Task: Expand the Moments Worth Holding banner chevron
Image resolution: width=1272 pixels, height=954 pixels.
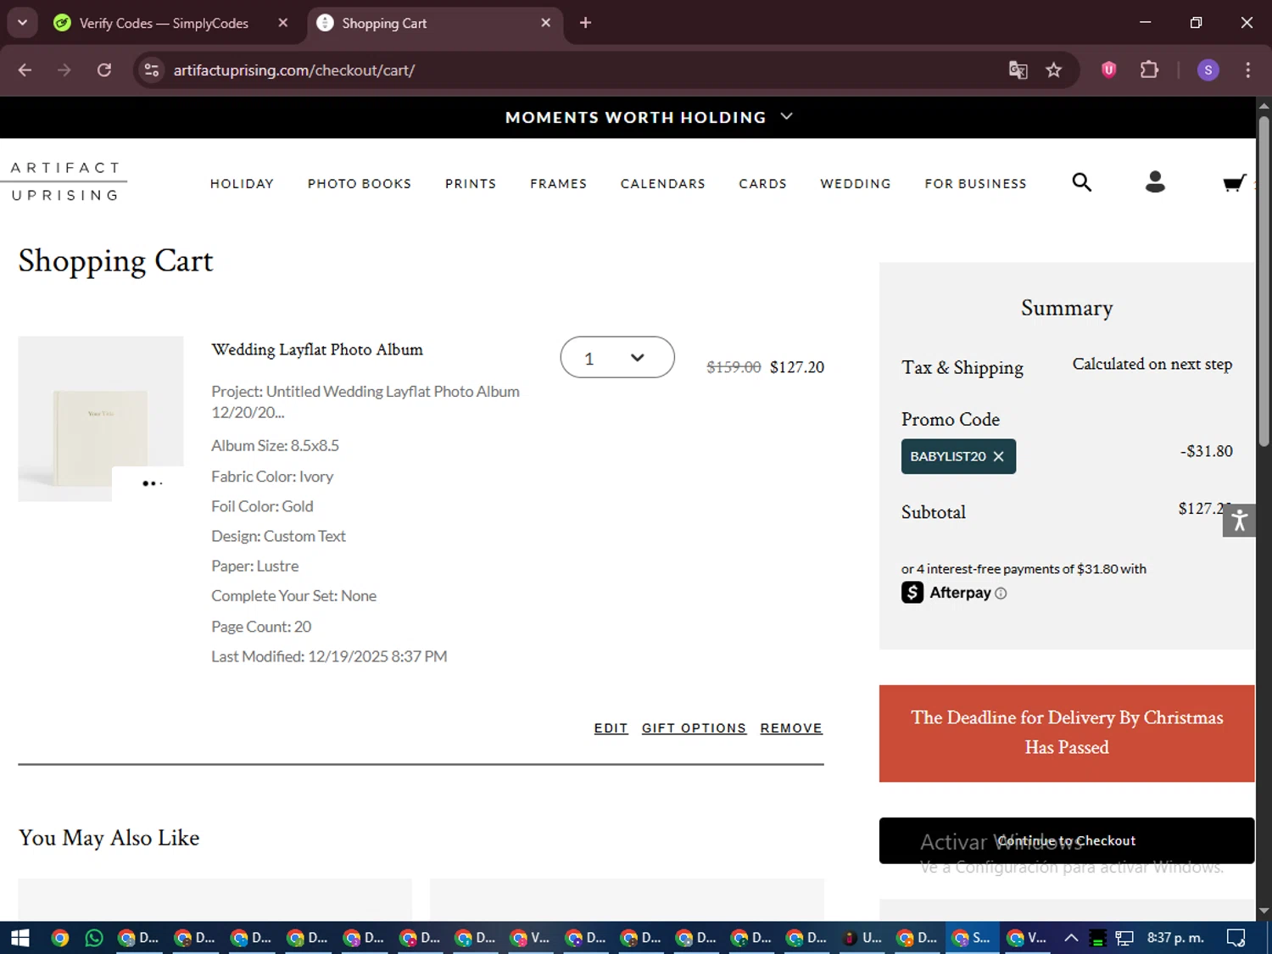Action: 786,116
